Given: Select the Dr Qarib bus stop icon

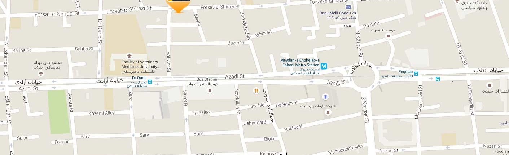Looking at the screenshot, I should tap(150, 82).
